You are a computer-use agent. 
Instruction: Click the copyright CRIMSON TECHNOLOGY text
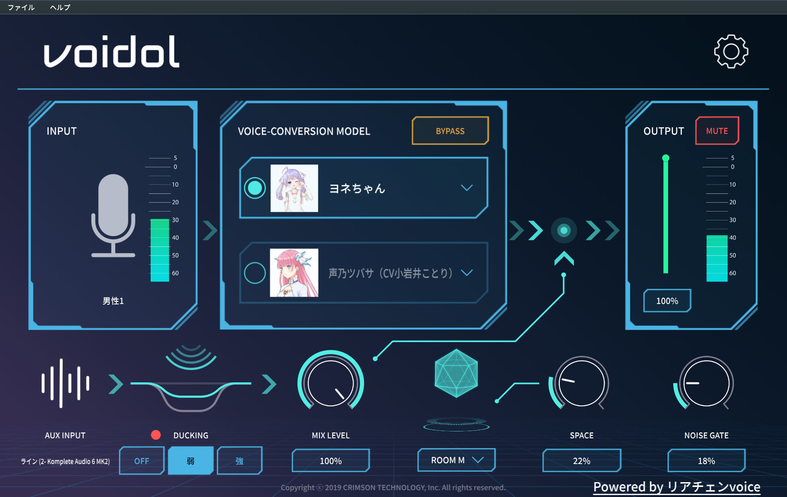pos(393,487)
